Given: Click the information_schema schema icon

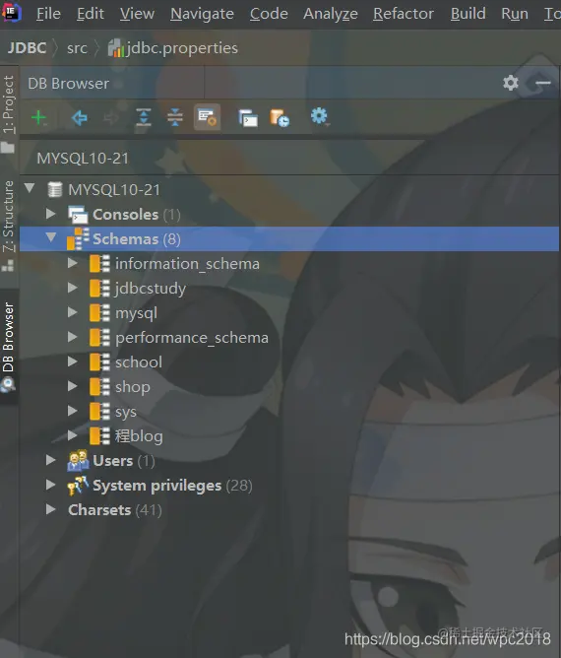Looking at the screenshot, I should 99,264.
